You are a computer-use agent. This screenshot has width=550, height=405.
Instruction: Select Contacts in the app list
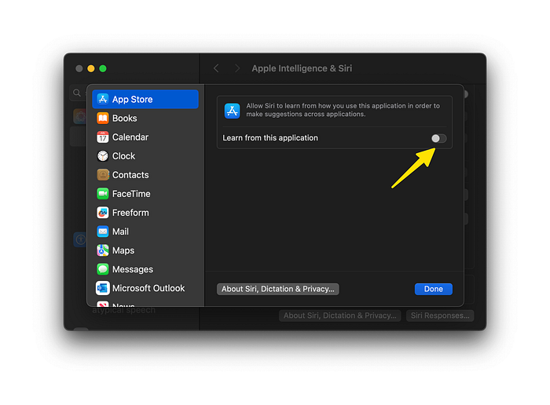[x=145, y=175]
